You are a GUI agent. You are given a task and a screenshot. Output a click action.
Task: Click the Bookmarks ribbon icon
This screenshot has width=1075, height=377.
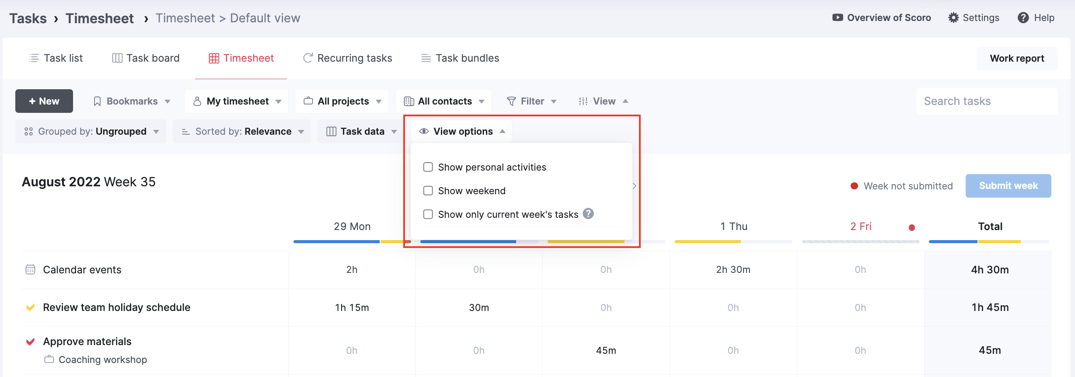[x=98, y=101]
